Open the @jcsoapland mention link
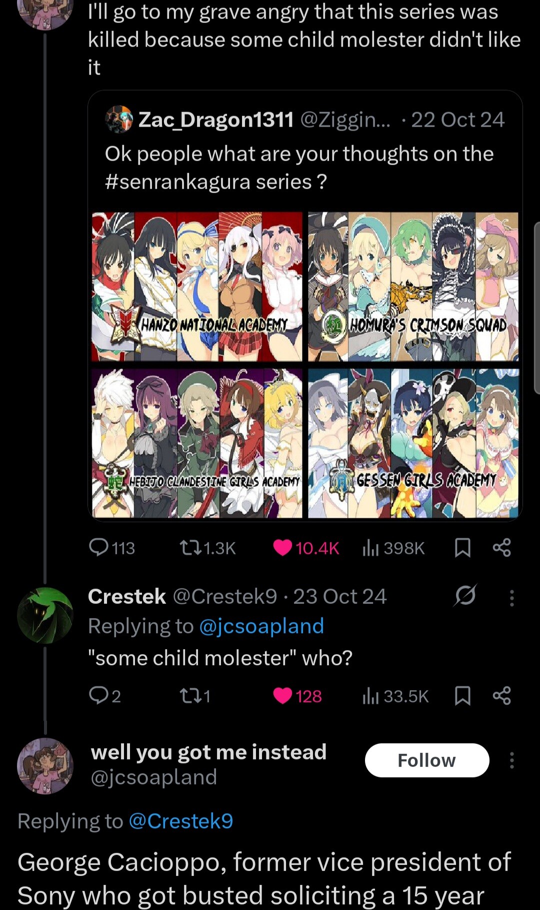540x910 pixels. (x=263, y=625)
